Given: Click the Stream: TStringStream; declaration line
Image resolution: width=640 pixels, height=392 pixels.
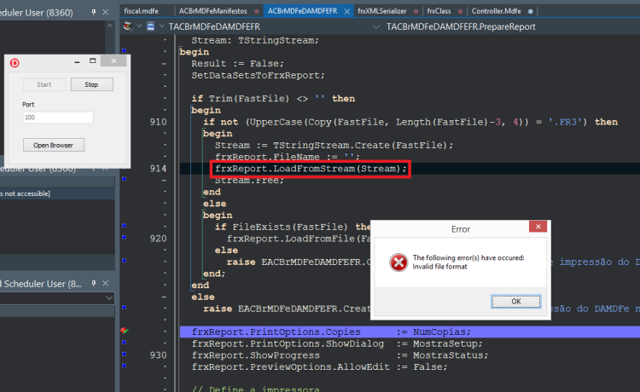Looking at the screenshot, I should [x=255, y=40].
